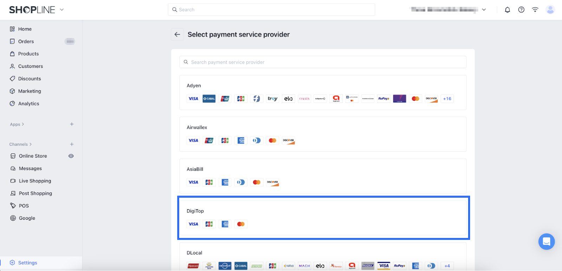Open the notifications bell icon
This screenshot has height=271, width=562.
pos(507,10)
